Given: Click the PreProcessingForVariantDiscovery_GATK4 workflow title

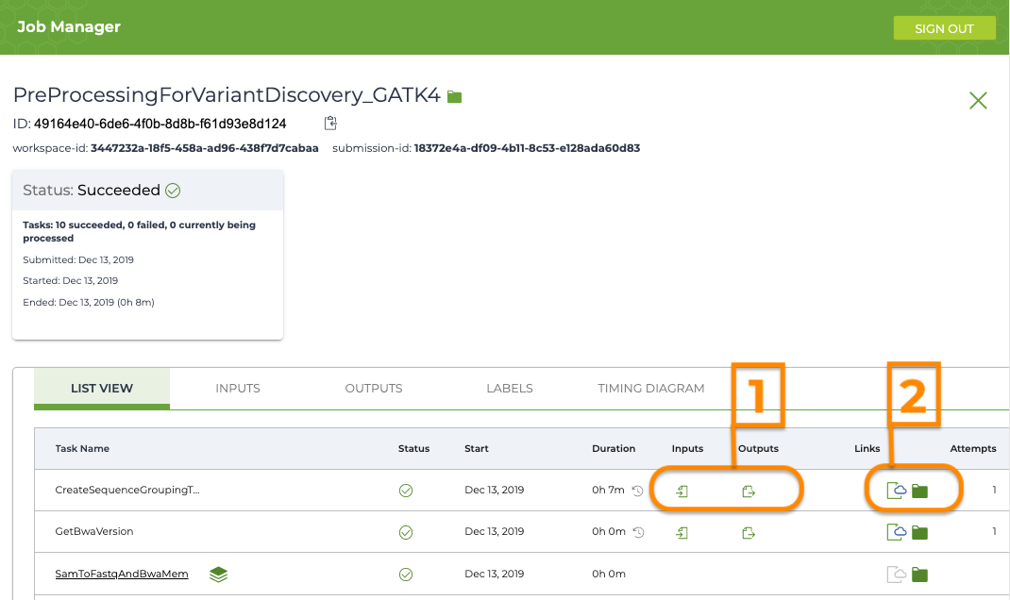Looking at the screenshot, I should [227, 94].
